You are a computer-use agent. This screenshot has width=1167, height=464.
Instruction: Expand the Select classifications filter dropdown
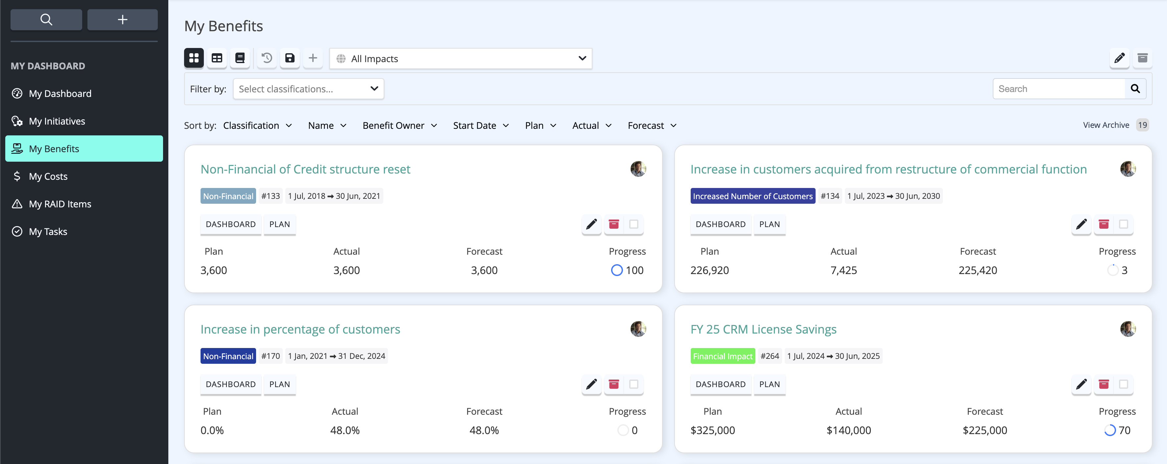point(308,89)
